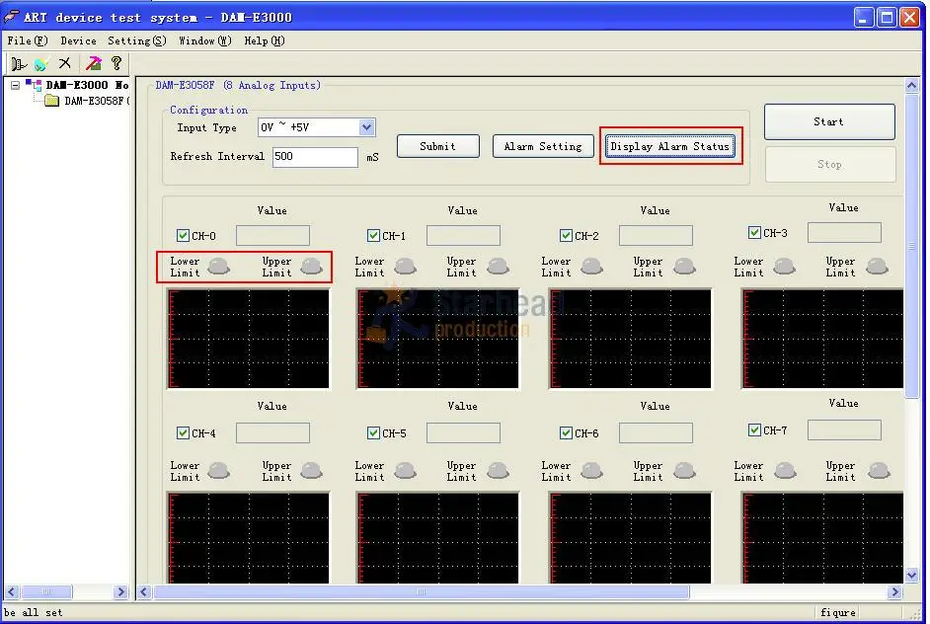Click the CH-0 waveform graph
This screenshot has width=930, height=624.
pos(249,339)
